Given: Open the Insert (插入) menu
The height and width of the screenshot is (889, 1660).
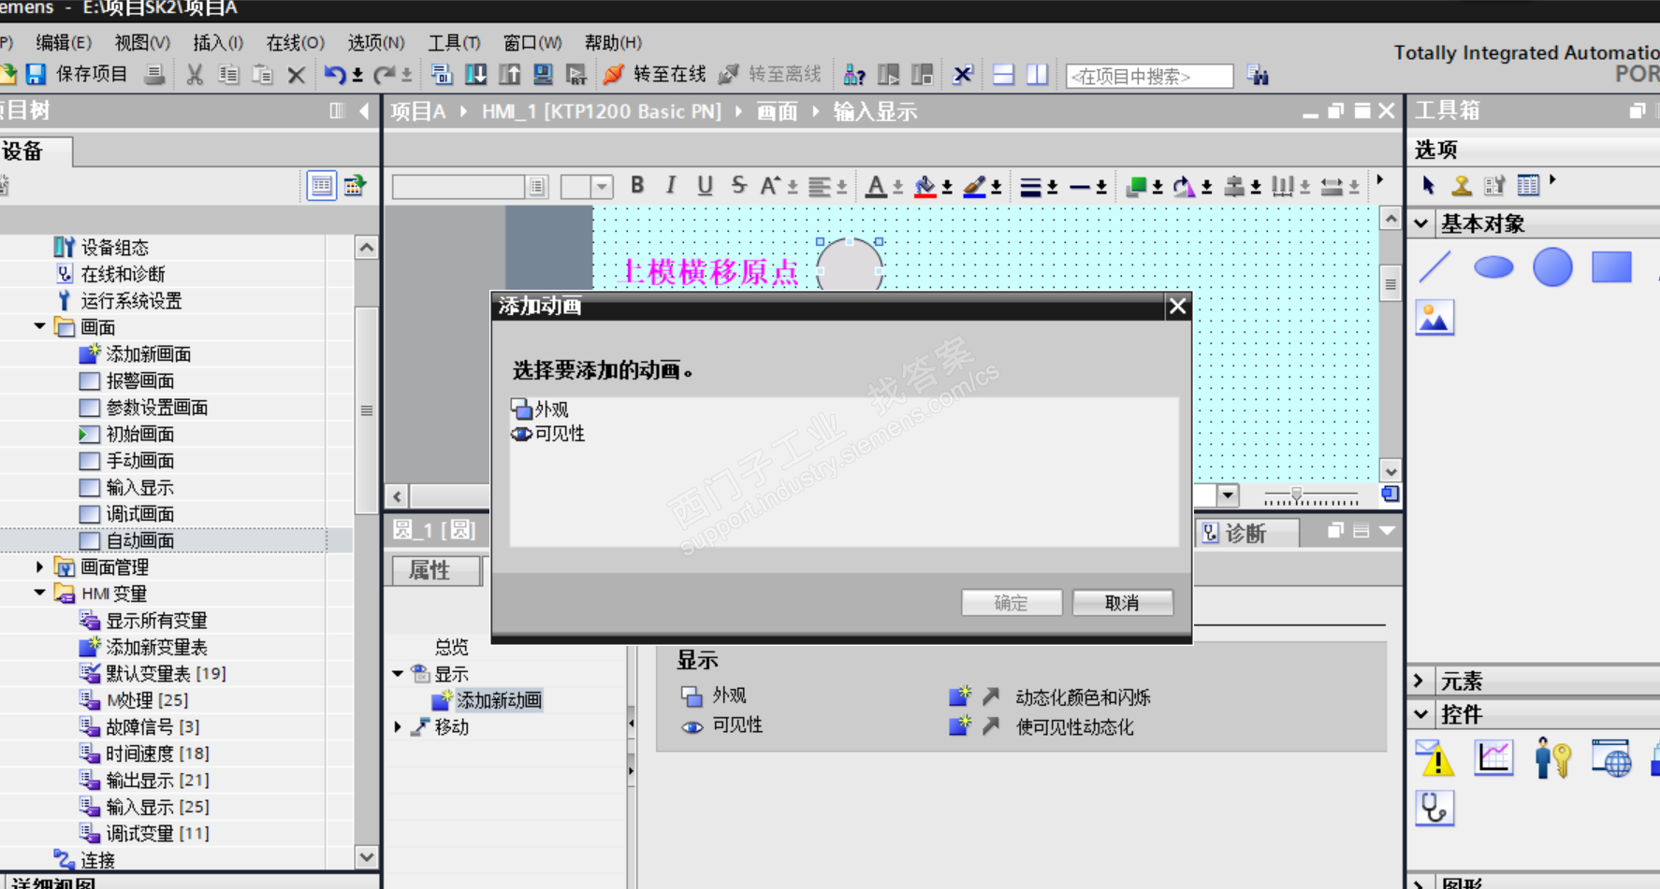Looking at the screenshot, I should tap(218, 42).
